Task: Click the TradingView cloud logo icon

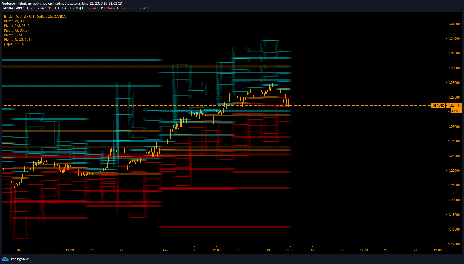Action: pos(5,259)
